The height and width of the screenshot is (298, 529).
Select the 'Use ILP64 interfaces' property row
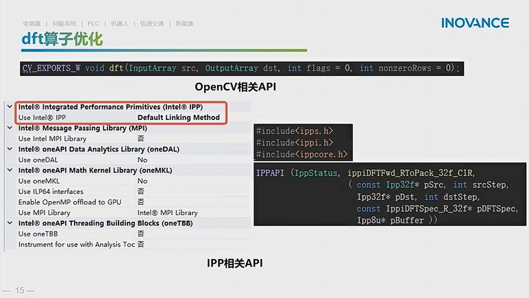[x=134, y=192]
